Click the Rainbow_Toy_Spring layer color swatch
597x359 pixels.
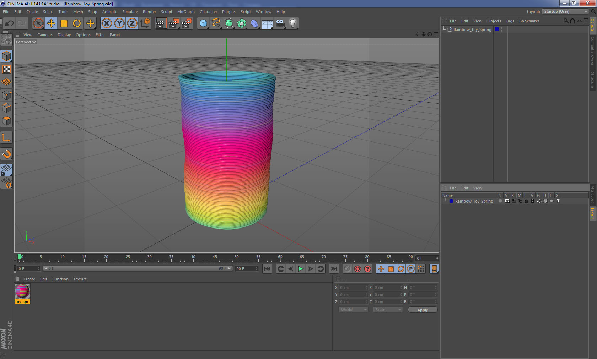[451, 201]
